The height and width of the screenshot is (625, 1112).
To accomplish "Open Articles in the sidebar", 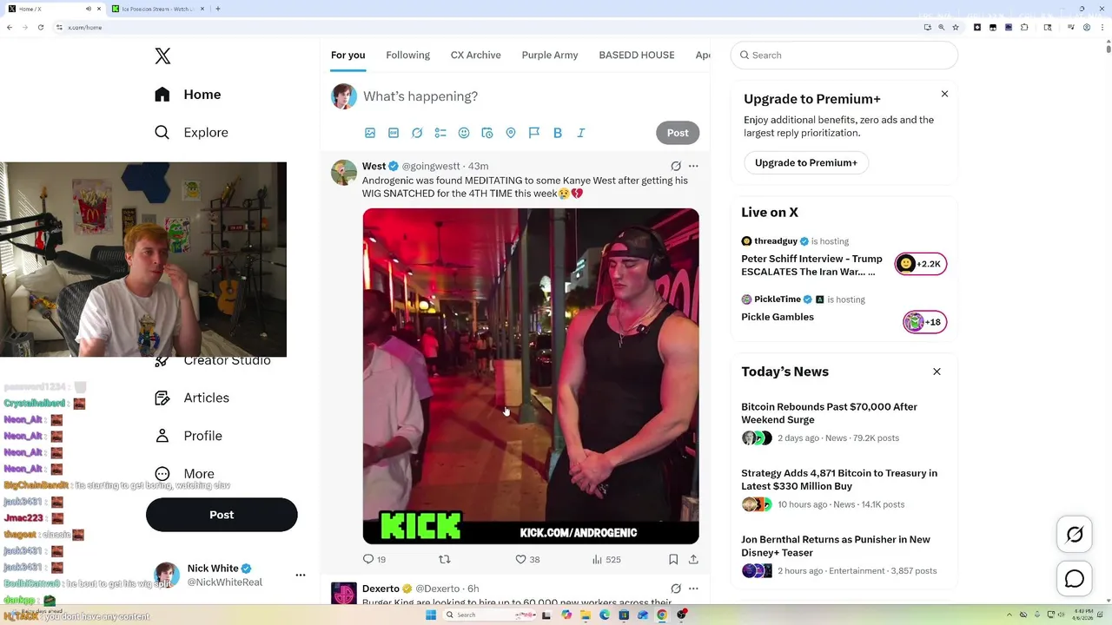I will click(x=192, y=398).
